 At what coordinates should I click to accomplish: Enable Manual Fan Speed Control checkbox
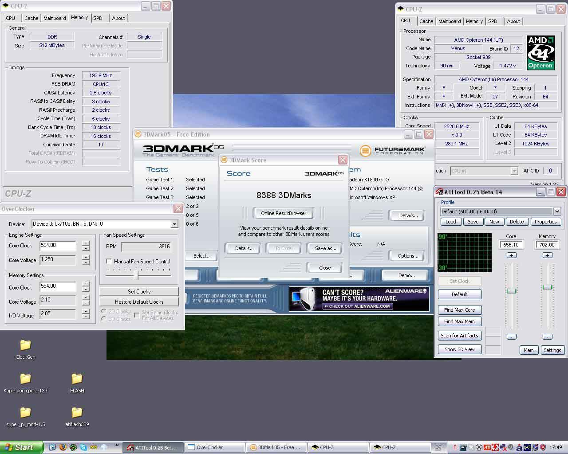[x=109, y=262]
